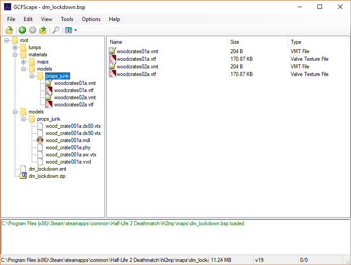The width and height of the screenshot is (351, 265).
Task: Collapse the models node under materials
Action: tap(24, 69)
